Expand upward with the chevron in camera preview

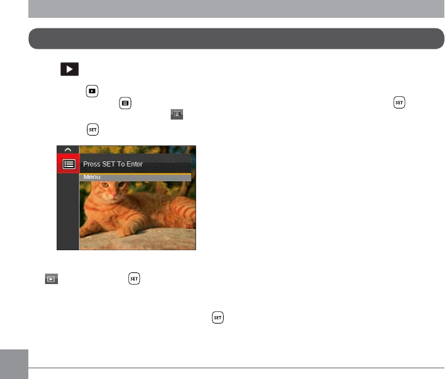click(68, 150)
